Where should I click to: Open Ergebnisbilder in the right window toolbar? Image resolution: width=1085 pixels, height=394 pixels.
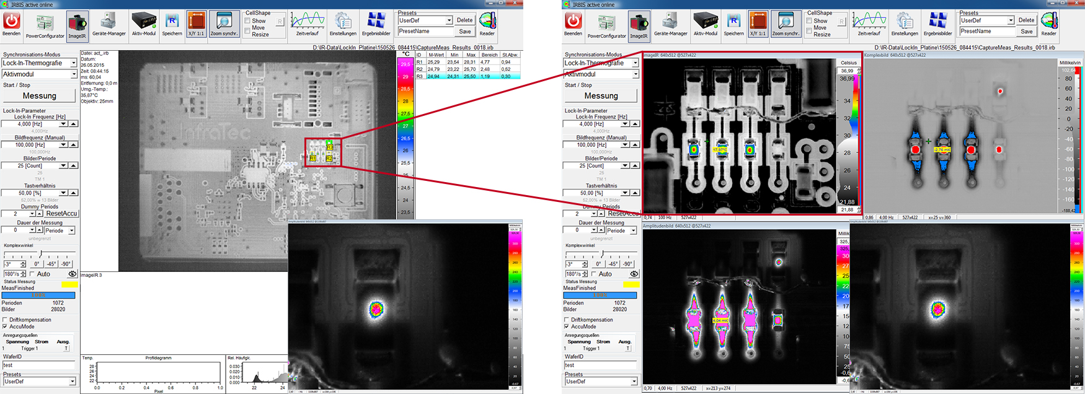(x=938, y=22)
